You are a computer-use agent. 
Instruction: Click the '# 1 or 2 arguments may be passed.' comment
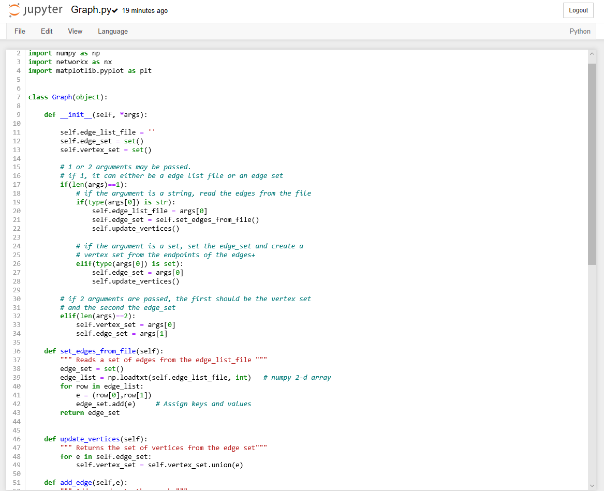(x=126, y=167)
